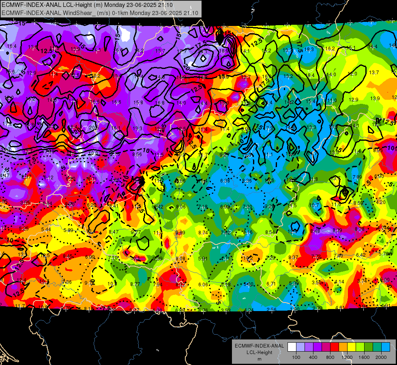
Task: Click the yellow legend swatch
Action: [x=352, y=347]
